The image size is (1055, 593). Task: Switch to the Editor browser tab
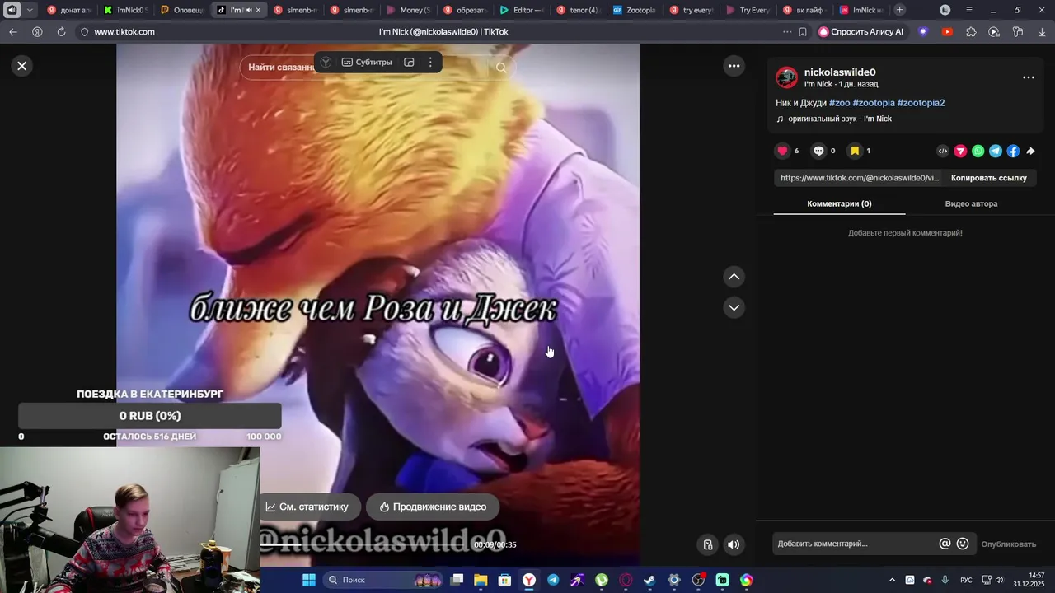[x=521, y=10]
